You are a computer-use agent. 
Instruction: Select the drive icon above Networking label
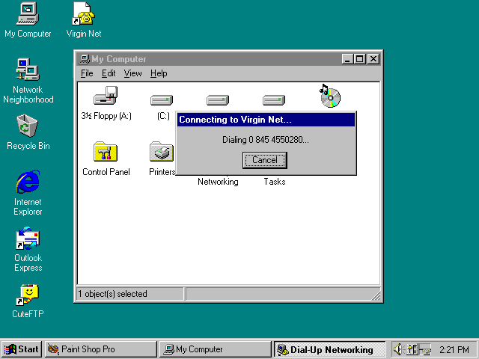[x=218, y=99]
